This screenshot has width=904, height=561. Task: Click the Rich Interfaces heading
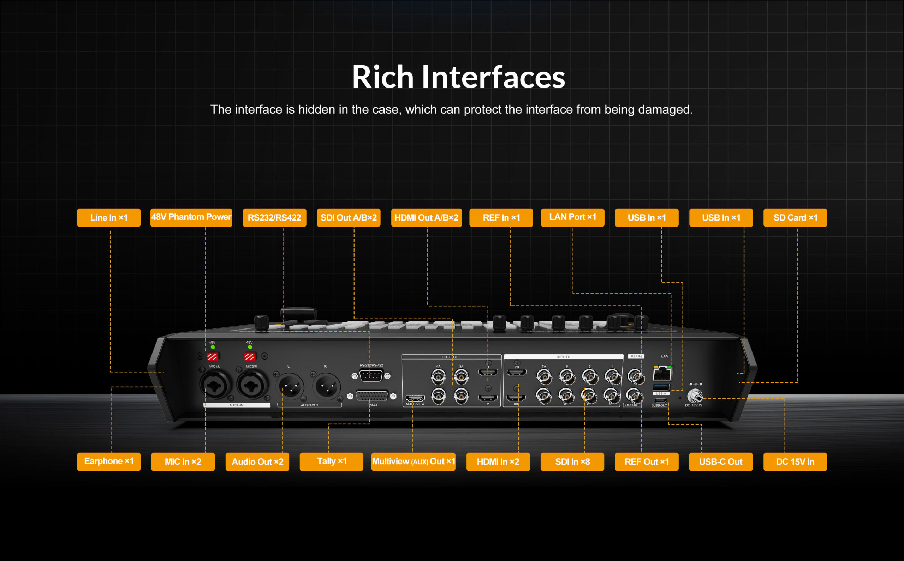coord(458,77)
